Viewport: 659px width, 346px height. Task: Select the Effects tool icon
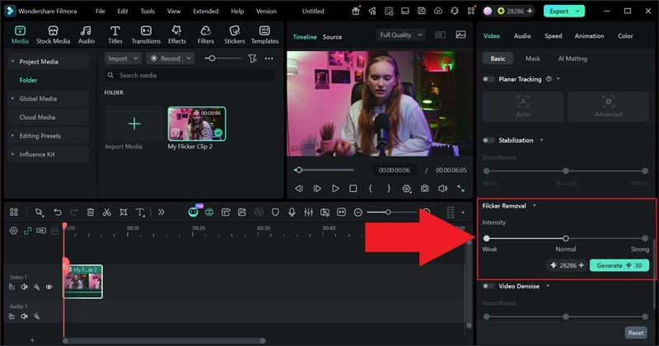click(176, 34)
